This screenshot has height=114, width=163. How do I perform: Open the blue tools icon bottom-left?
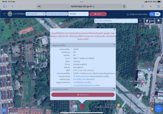point(4,110)
